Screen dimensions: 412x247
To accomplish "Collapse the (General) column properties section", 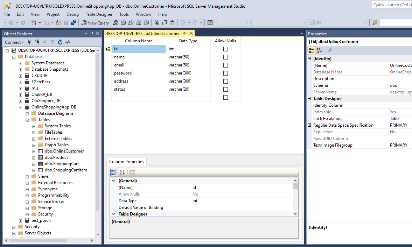I will [x=113, y=181].
